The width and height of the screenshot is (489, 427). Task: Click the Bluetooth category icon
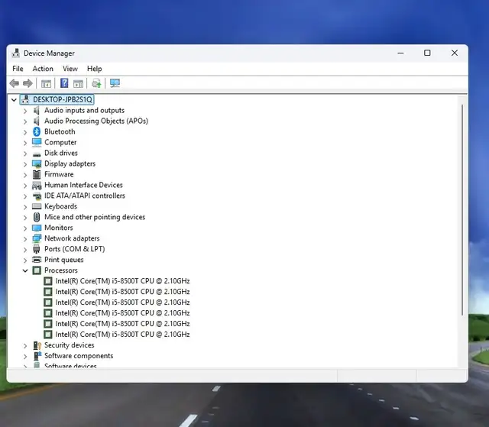pos(37,131)
